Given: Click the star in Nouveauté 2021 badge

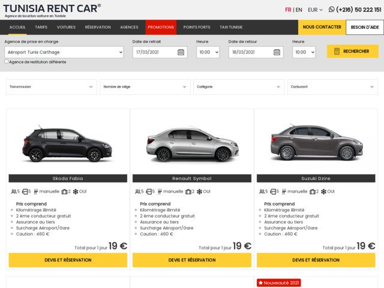Looking at the screenshot, I should pyautogui.click(x=260, y=283).
